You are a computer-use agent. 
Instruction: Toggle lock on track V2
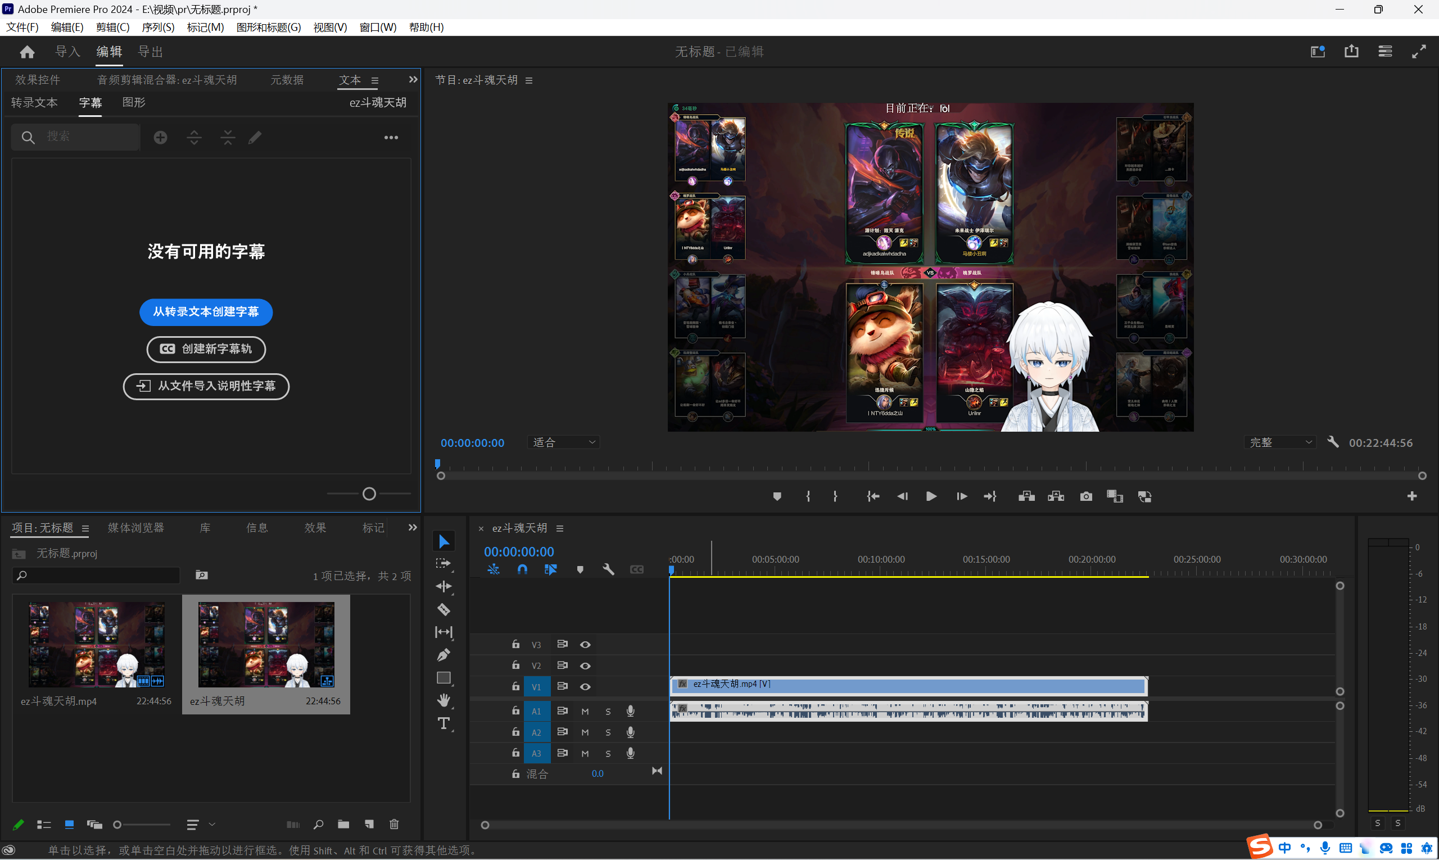pyautogui.click(x=515, y=666)
